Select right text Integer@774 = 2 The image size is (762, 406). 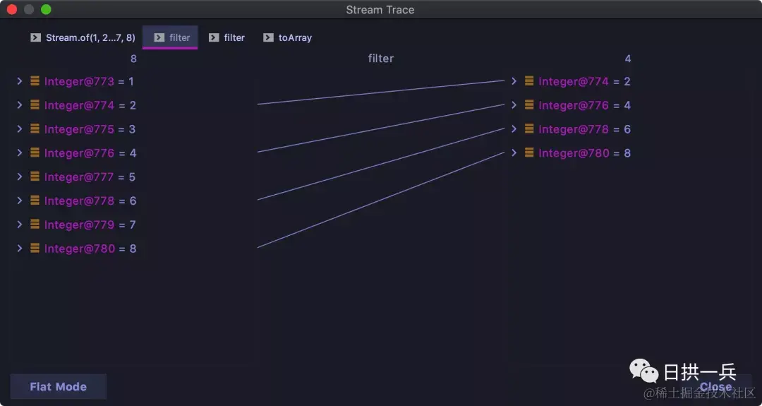pos(585,81)
